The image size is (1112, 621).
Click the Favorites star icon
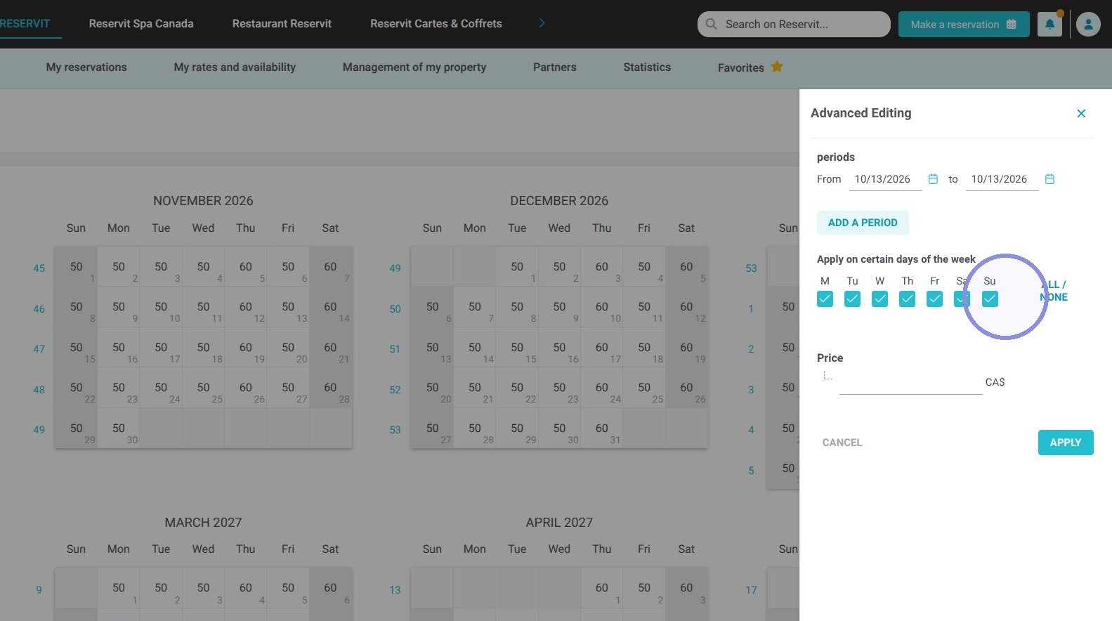coord(777,67)
